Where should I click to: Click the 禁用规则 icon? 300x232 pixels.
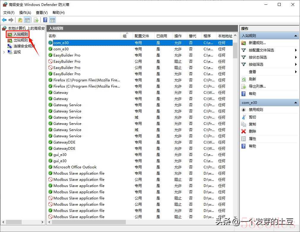coord(244,110)
